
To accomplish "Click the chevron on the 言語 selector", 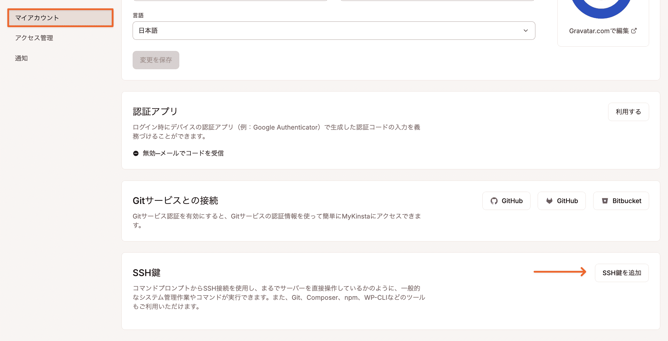I will coord(525,30).
